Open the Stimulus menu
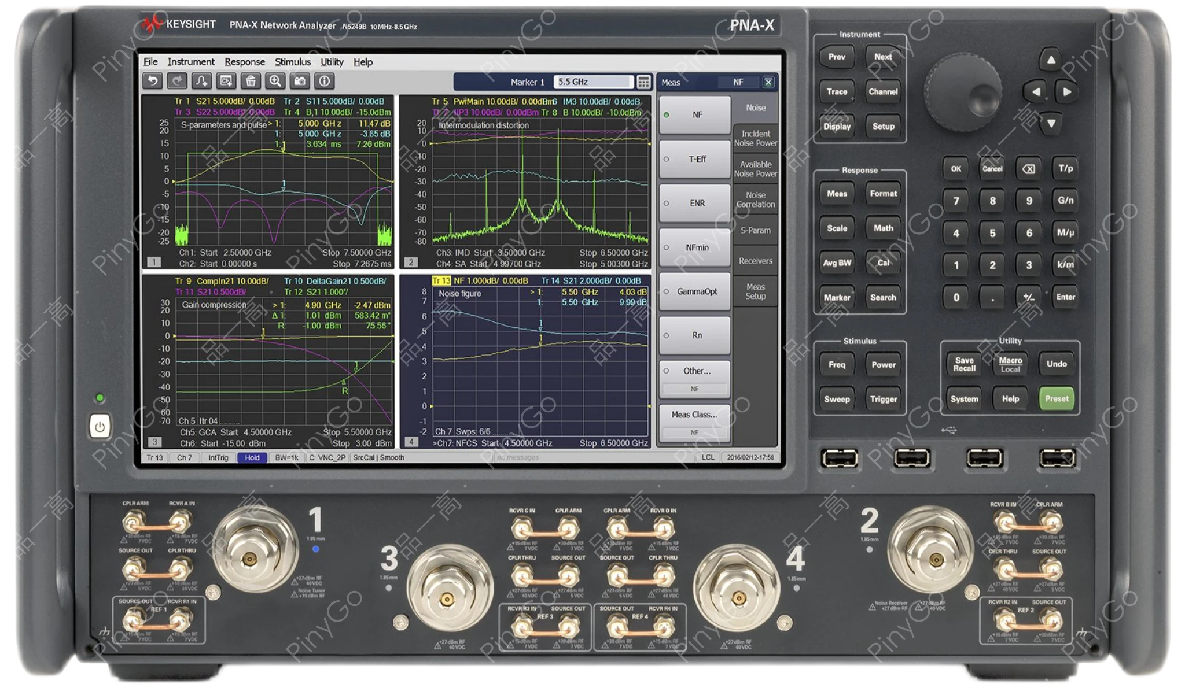The image size is (1185, 695). (292, 62)
